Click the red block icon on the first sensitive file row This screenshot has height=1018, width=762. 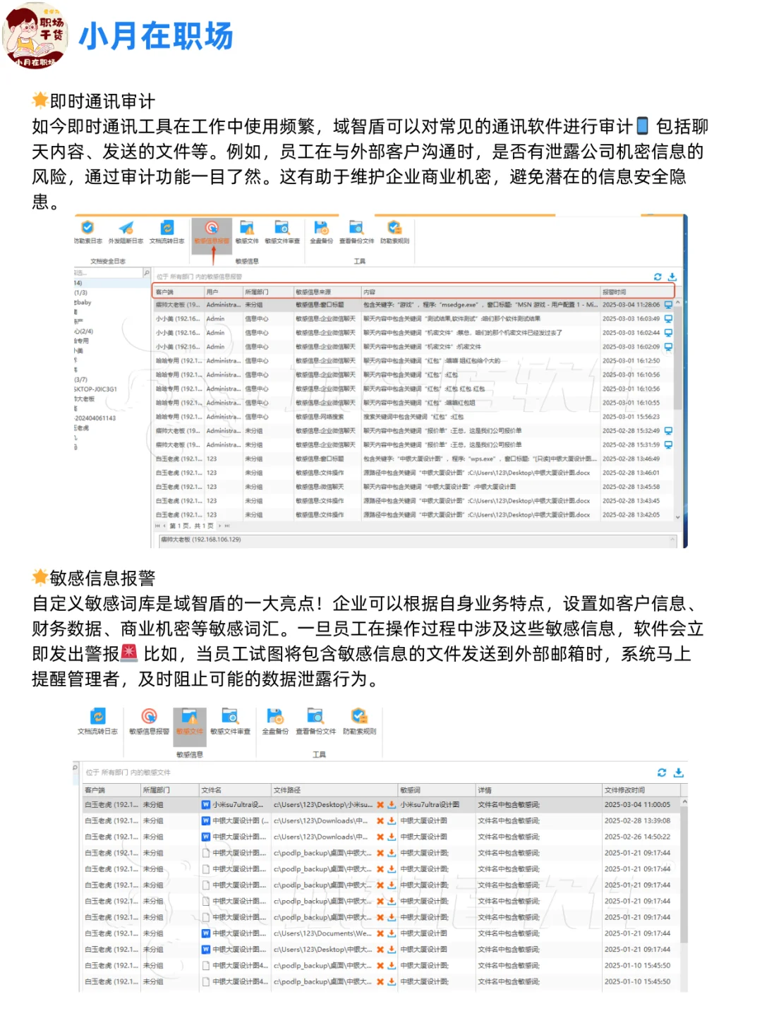tap(379, 804)
